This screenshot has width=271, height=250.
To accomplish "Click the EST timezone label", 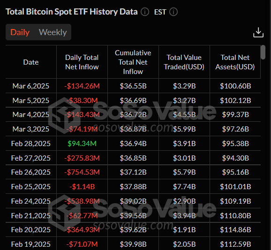I will pyautogui.click(x=160, y=12).
